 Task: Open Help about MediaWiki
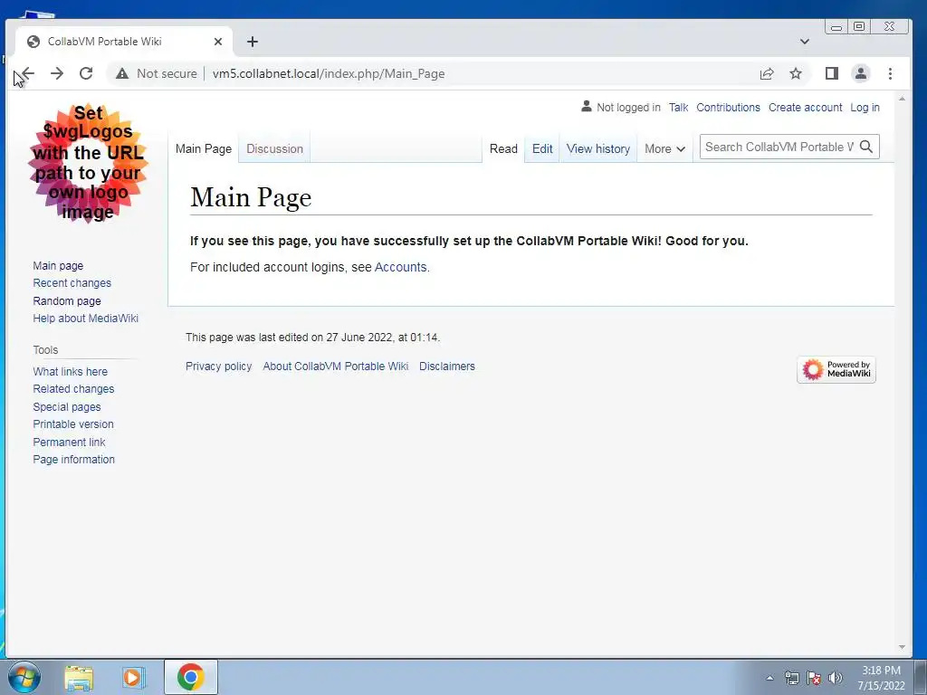coord(86,318)
